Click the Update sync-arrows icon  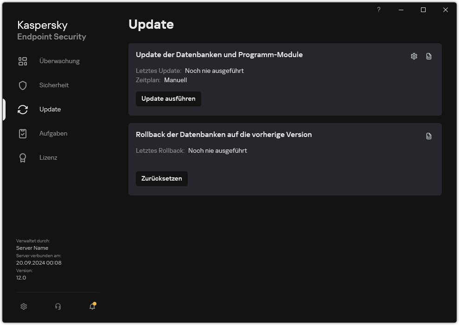click(22, 109)
